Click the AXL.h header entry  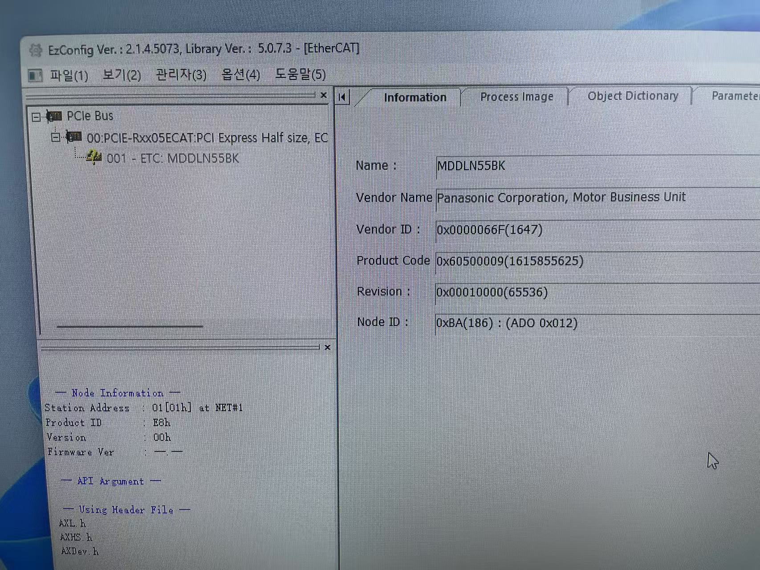(x=72, y=523)
